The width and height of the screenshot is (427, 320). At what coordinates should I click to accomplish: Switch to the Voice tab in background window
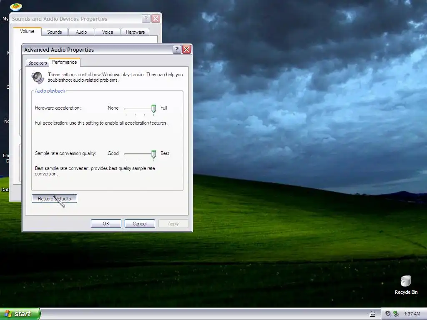(x=108, y=32)
